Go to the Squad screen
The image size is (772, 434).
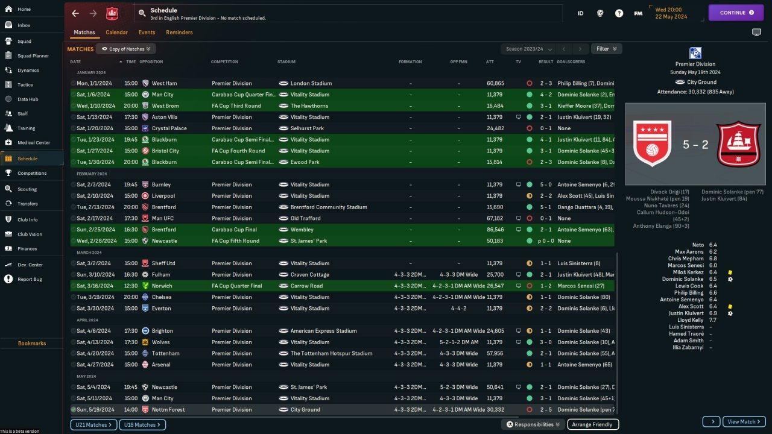click(31, 42)
